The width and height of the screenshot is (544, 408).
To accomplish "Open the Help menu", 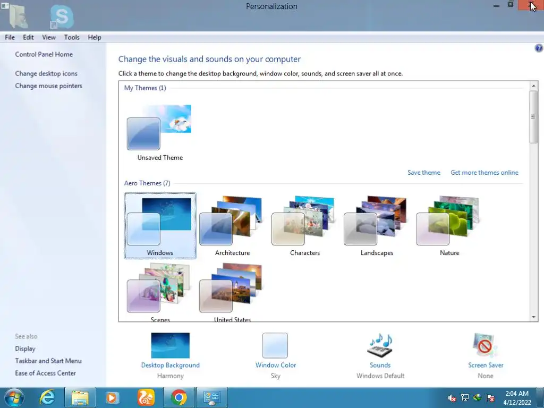I will coord(95,38).
